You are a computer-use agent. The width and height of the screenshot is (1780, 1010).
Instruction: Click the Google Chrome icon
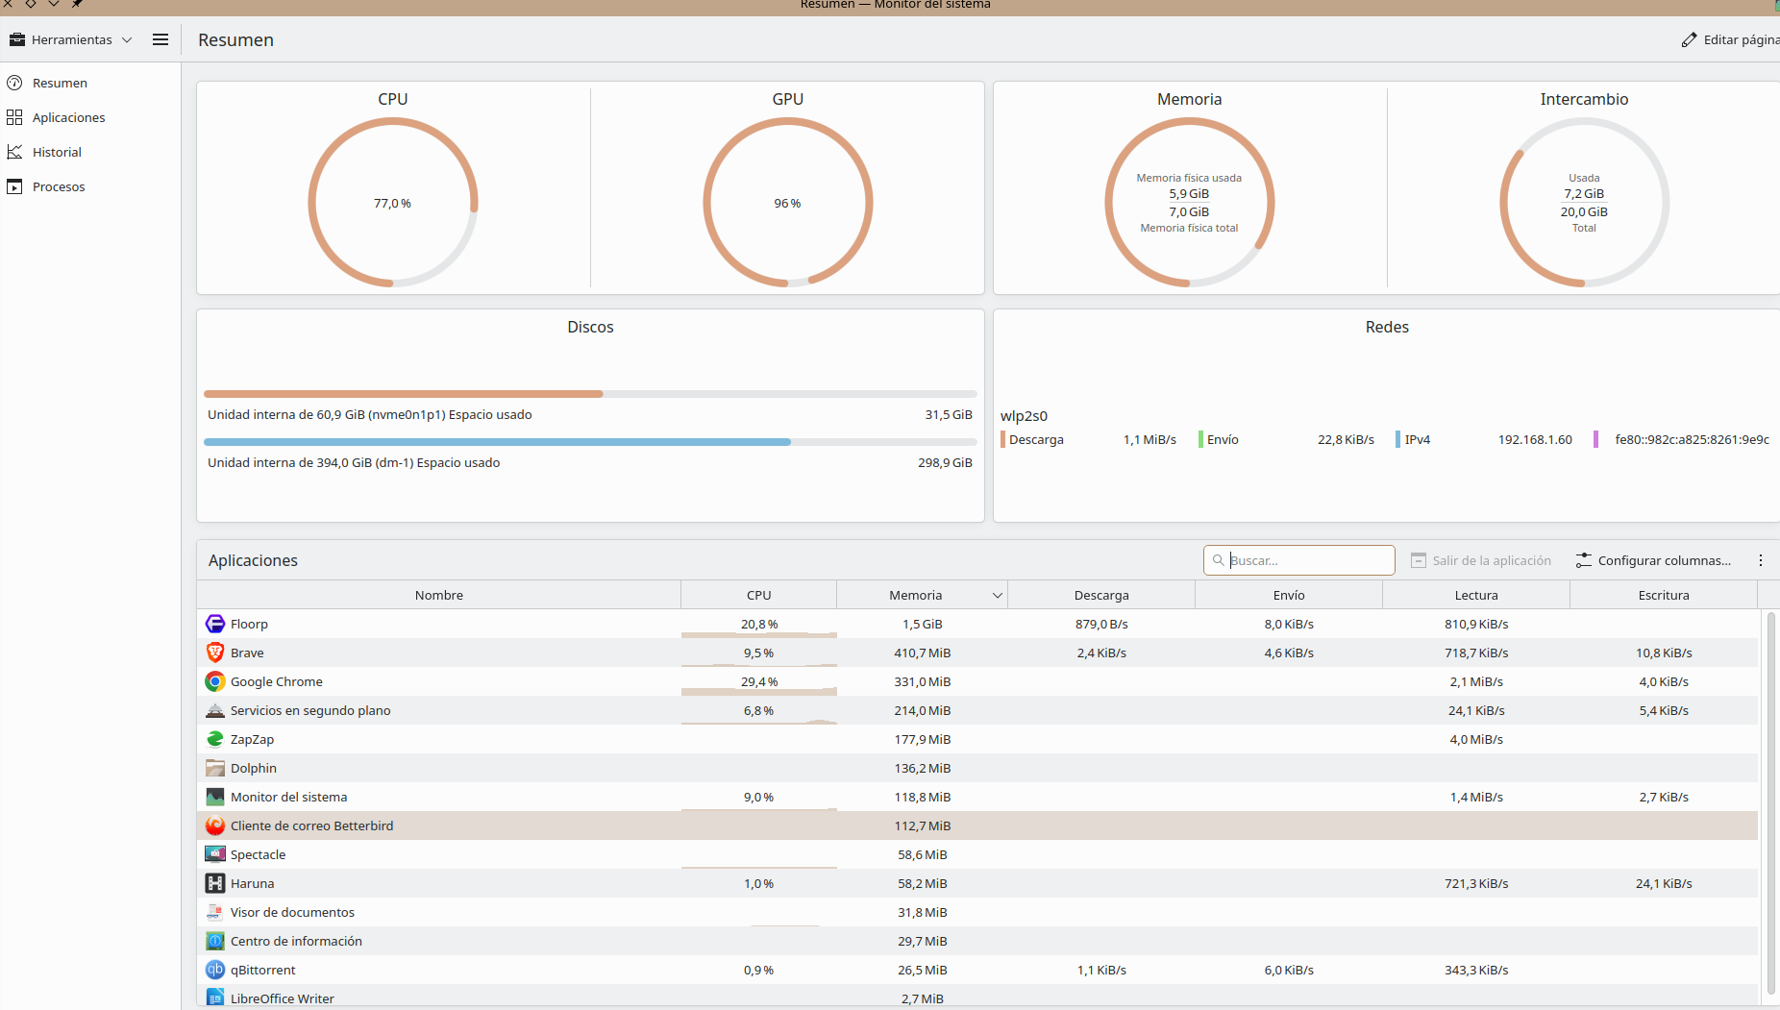(x=215, y=681)
